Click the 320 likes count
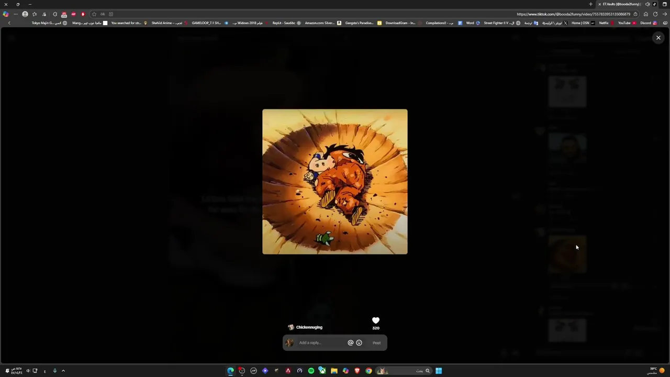 pos(376,328)
